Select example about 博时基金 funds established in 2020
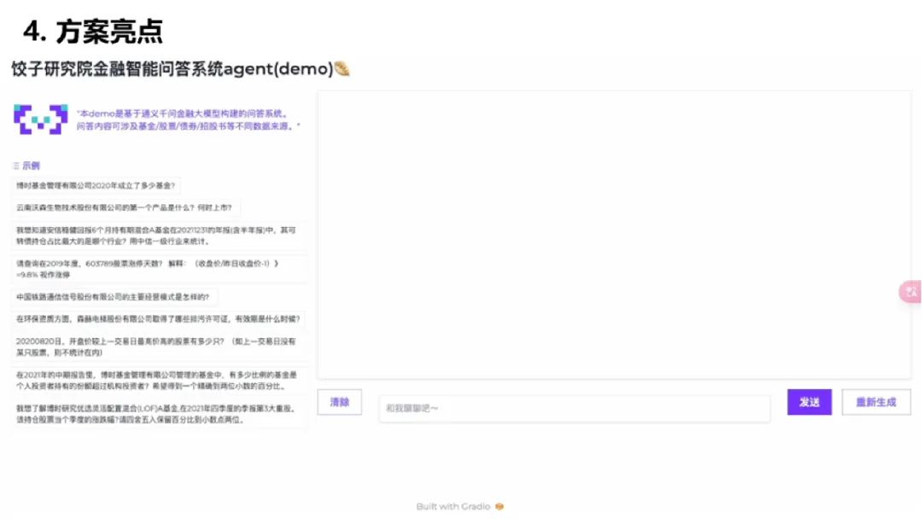 [96, 186]
